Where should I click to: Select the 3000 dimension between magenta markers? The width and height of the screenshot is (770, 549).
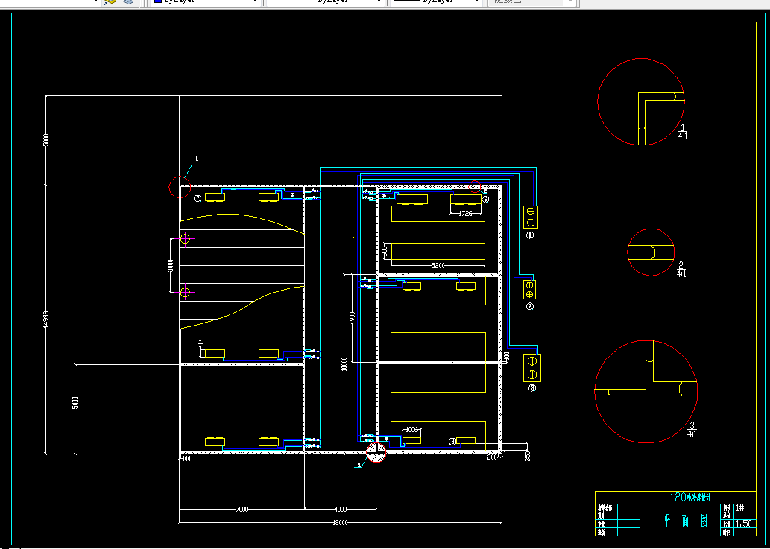click(171, 265)
